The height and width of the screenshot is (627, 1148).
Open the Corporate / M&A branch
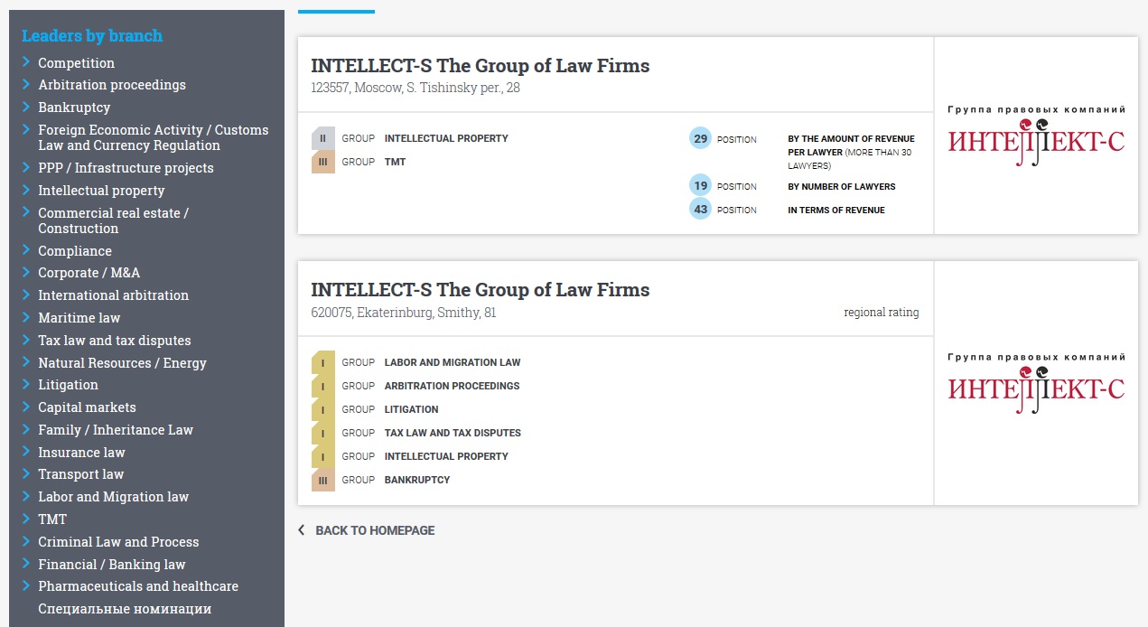tap(89, 273)
